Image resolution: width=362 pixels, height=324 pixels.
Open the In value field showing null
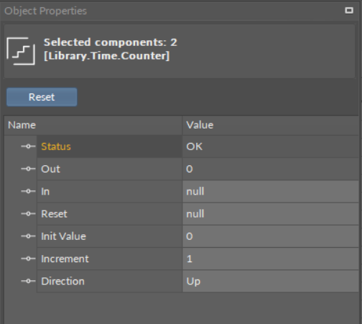point(271,191)
